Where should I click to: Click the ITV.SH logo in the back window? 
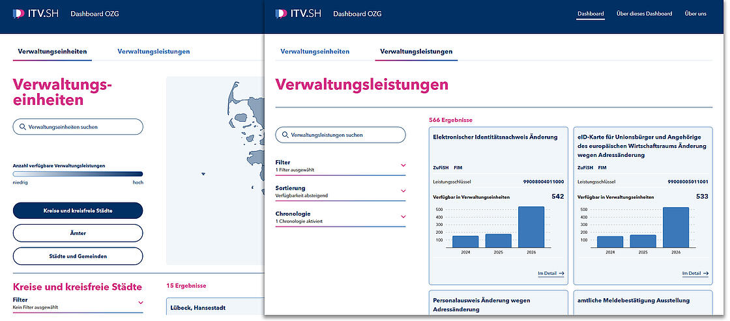click(35, 14)
